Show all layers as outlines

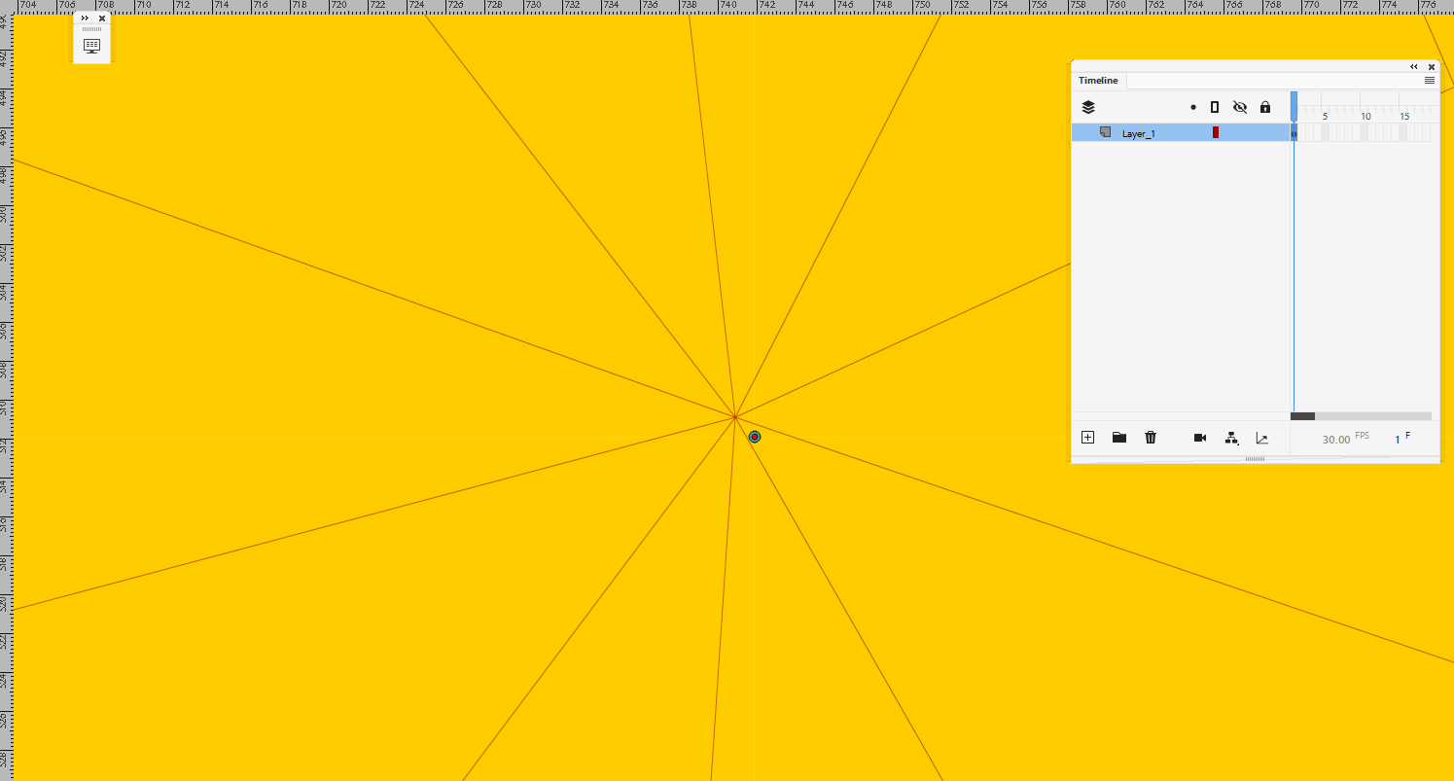click(1214, 106)
